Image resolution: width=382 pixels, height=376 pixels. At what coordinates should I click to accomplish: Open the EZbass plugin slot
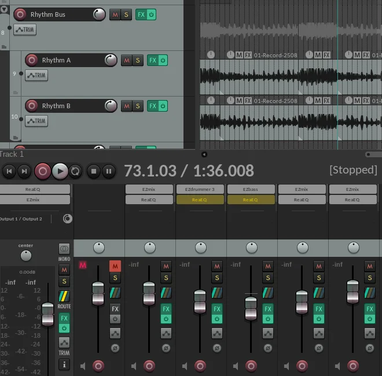[x=251, y=189]
